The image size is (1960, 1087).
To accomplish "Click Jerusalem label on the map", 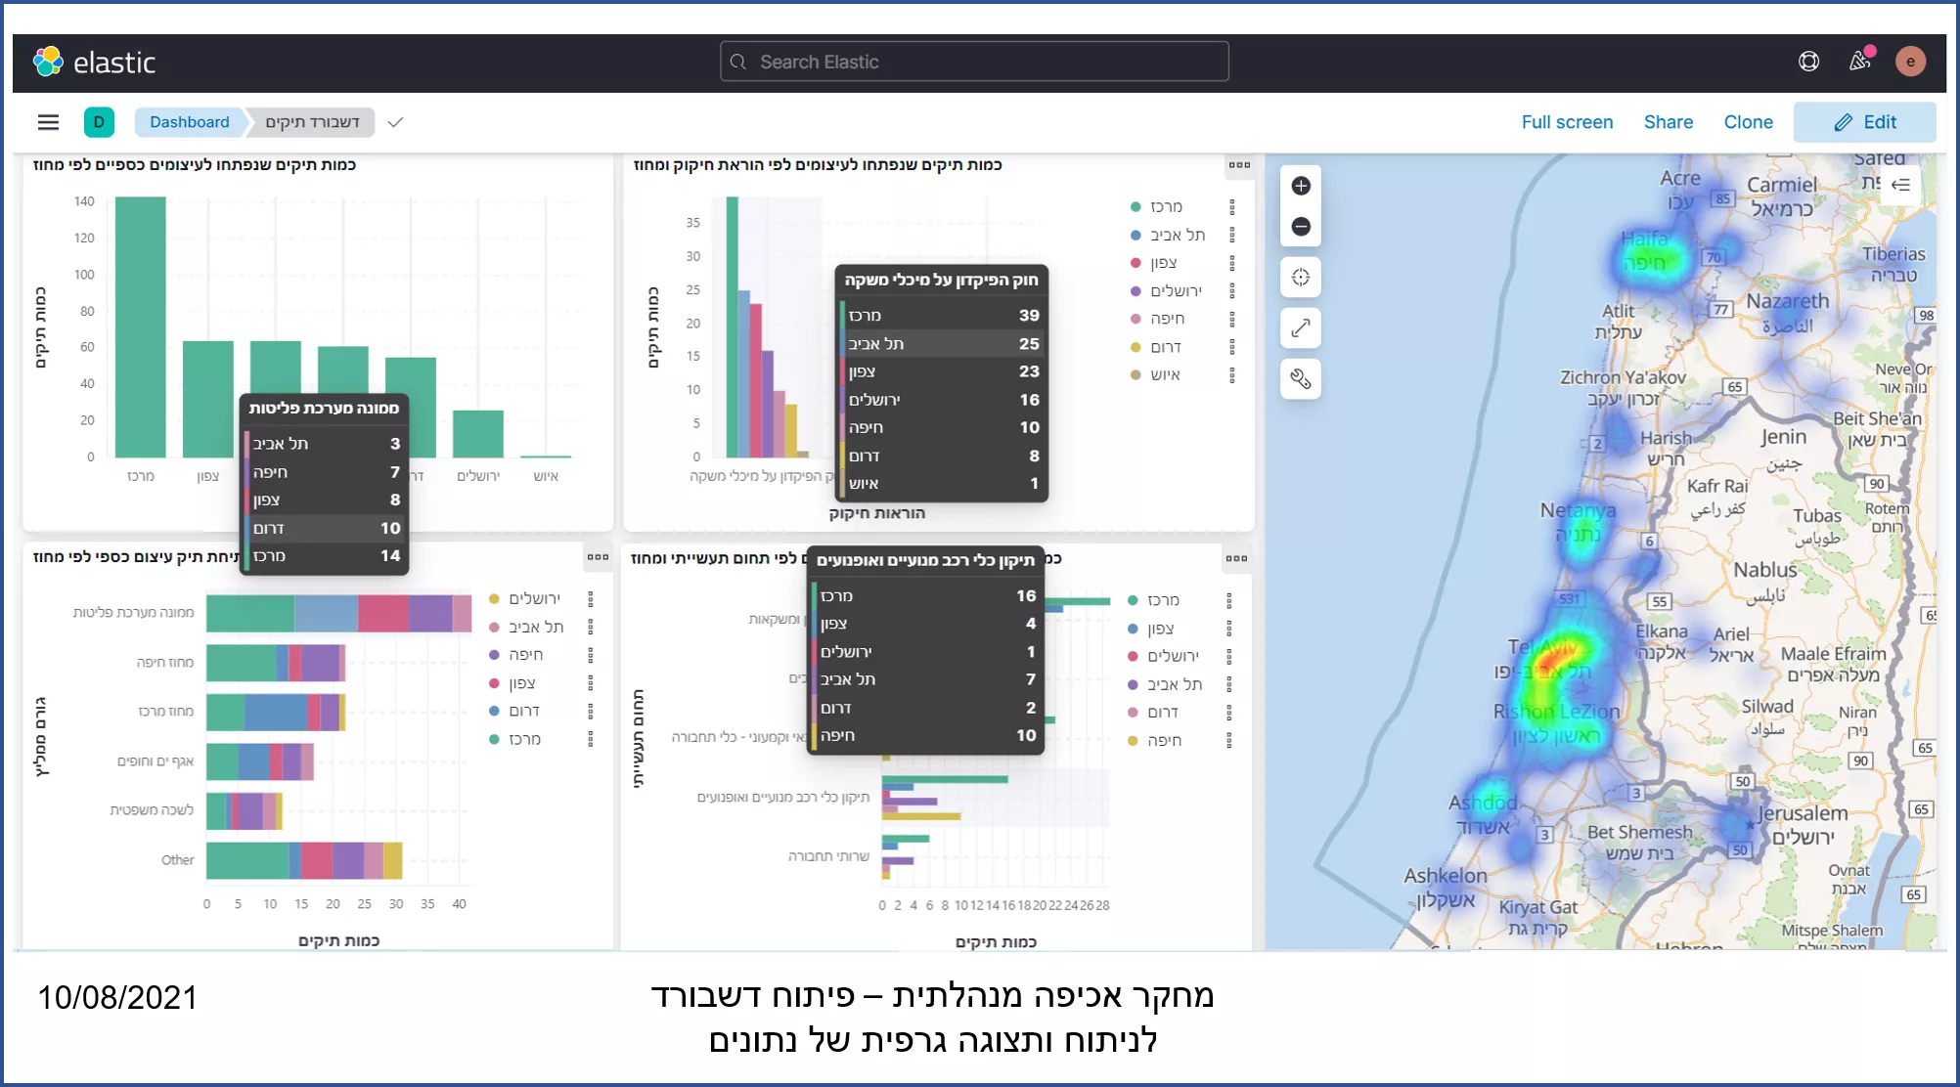I will point(1803,813).
